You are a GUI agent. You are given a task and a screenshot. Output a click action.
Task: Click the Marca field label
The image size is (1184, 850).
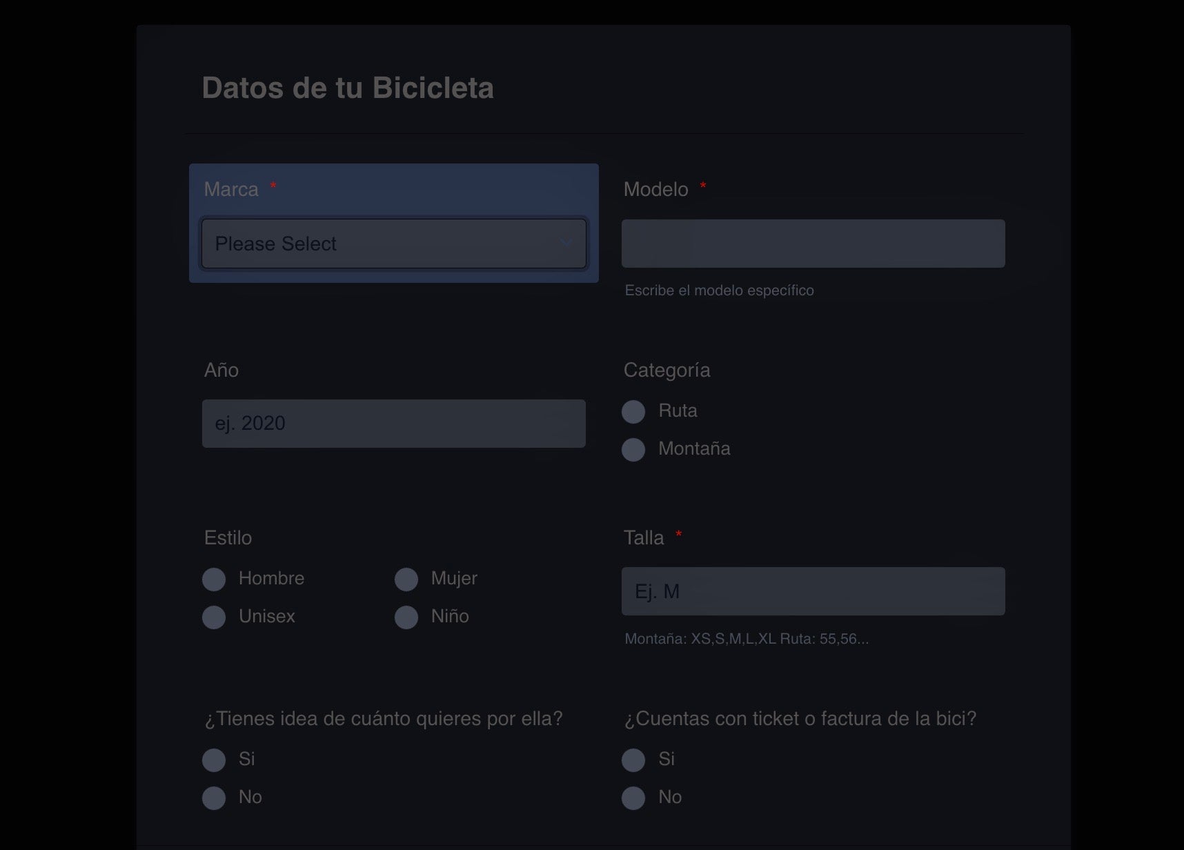point(231,189)
